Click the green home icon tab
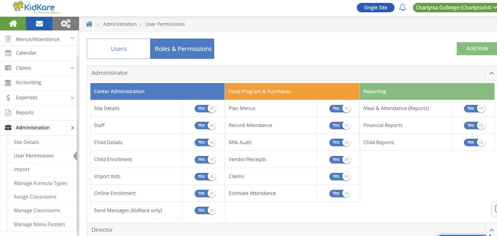This screenshot has width=497, height=236. pyautogui.click(x=13, y=24)
